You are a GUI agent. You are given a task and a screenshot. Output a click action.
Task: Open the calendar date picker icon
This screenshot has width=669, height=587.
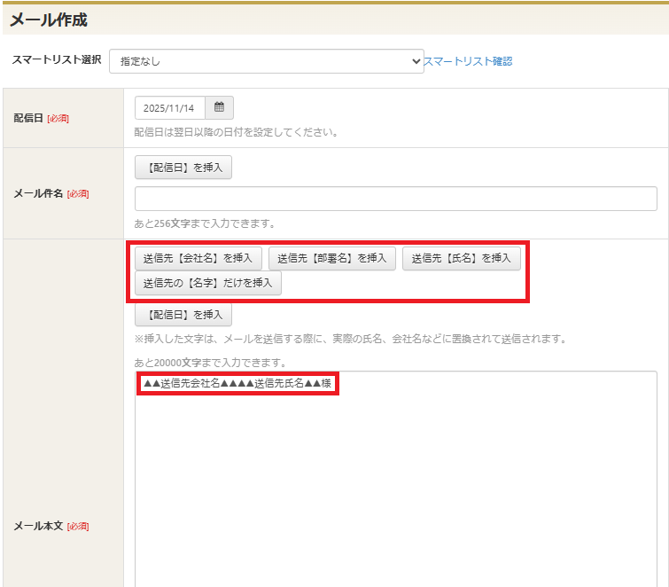[x=219, y=108]
